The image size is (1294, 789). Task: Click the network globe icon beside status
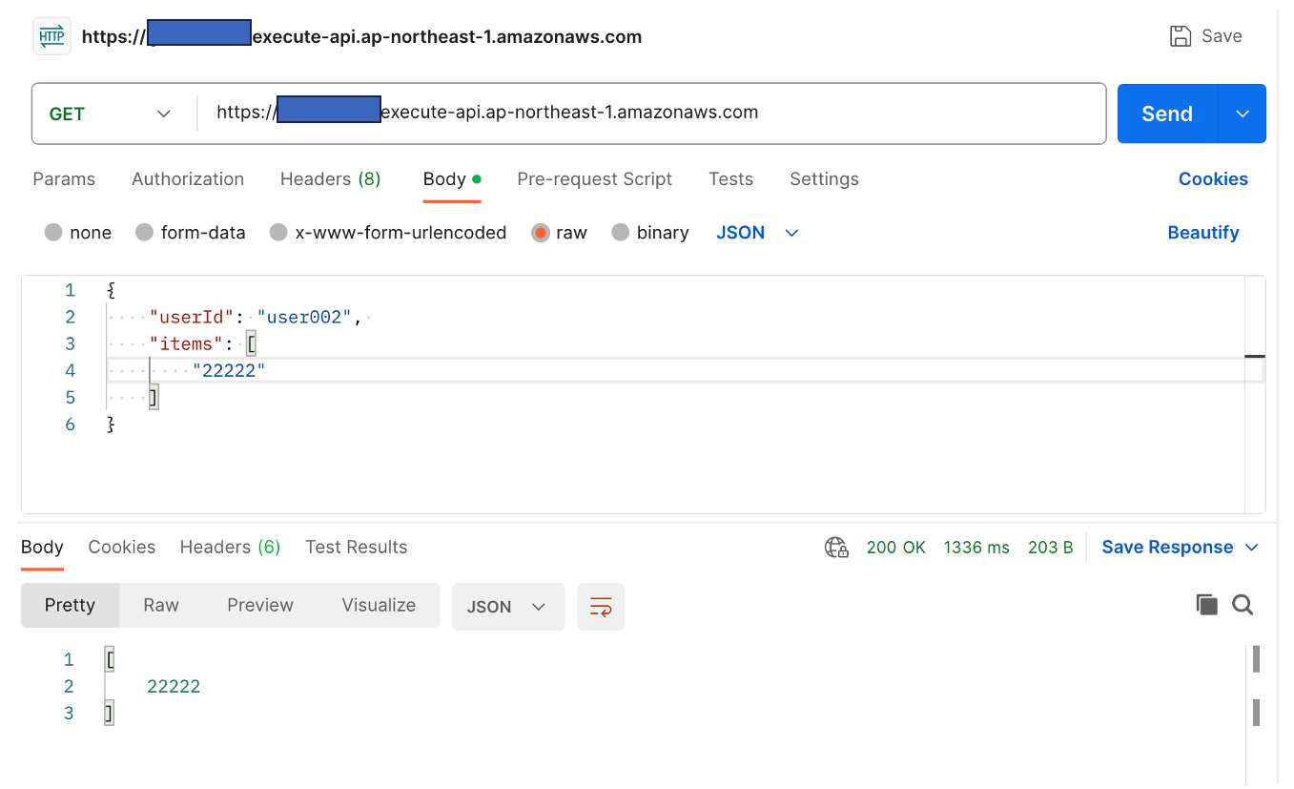836,548
